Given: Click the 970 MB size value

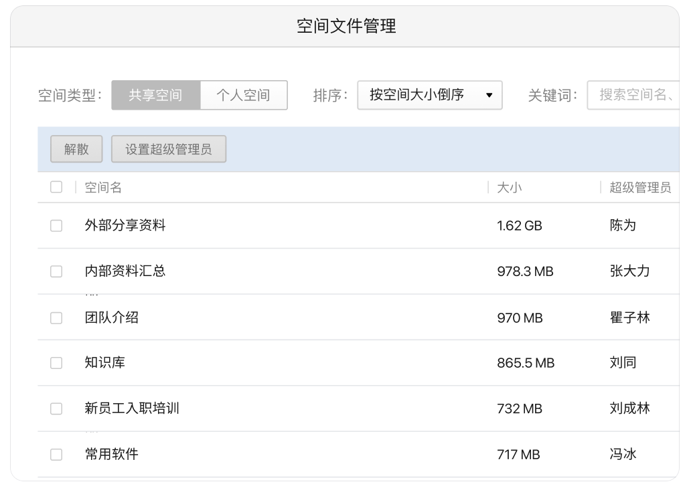Looking at the screenshot, I should (x=520, y=318).
